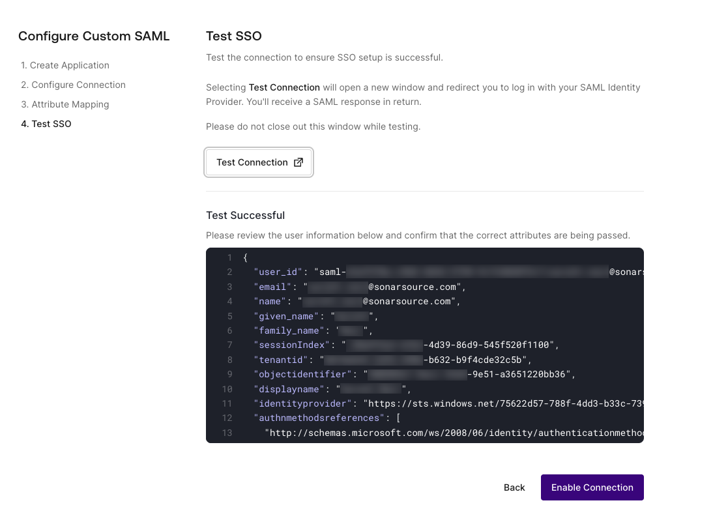Select the Test SSO step in sidebar
Viewport: 713px width, 520px height.
tap(46, 123)
